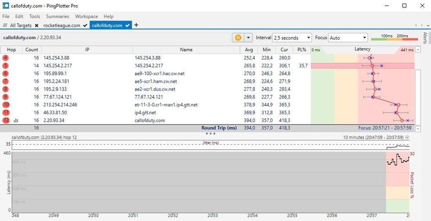This screenshot has height=221, width=431.
Task: Select hop 6 red circle icon
Action: (6, 74)
